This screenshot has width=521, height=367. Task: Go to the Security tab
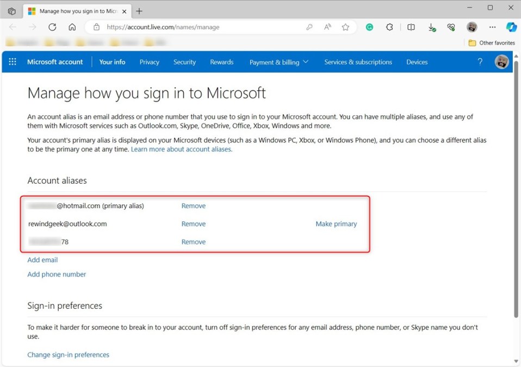point(184,62)
